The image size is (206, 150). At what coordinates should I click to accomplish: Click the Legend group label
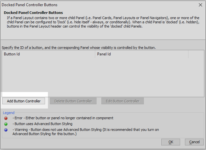click(9, 113)
